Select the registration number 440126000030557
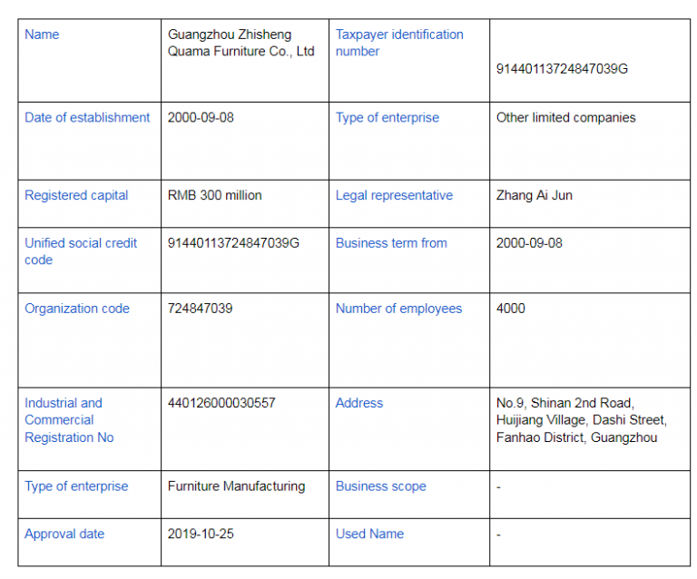The width and height of the screenshot is (697, 579). (221, 403)
